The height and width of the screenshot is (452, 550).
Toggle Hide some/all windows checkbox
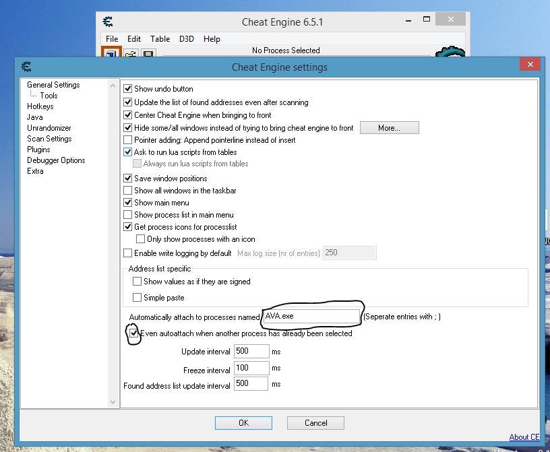coord(127,127)
